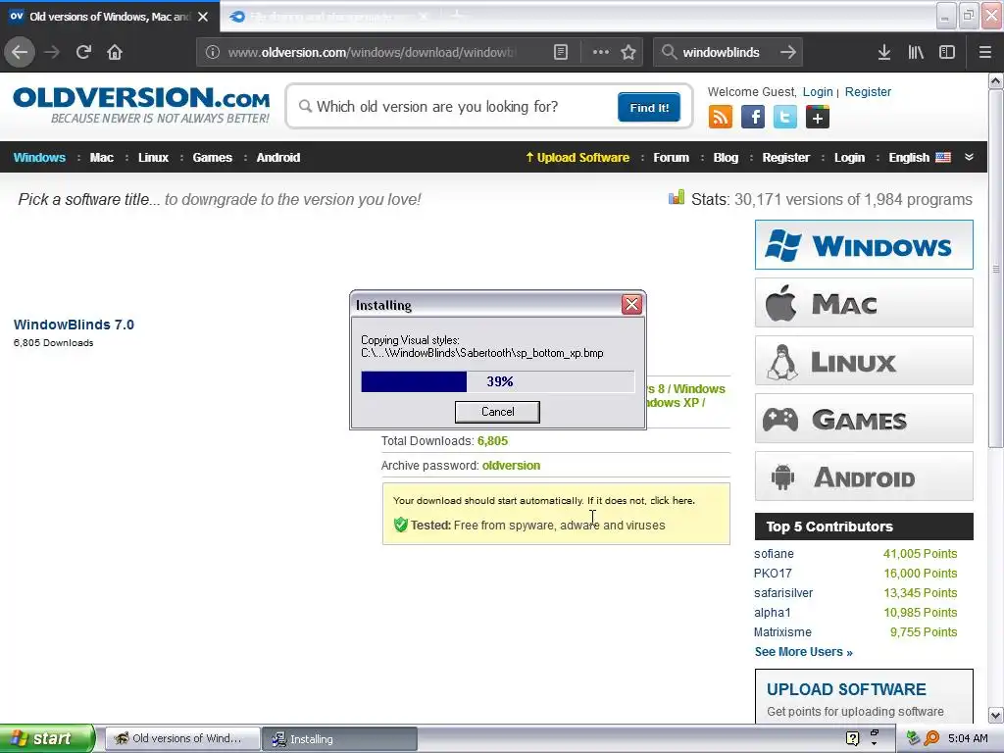The image size is (1004, 753).
Task: Open the Windows XP start button
Action: pos(46,738)
